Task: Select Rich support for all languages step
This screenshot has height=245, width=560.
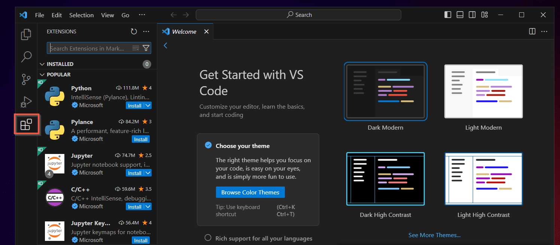Action: click(258, 238)
